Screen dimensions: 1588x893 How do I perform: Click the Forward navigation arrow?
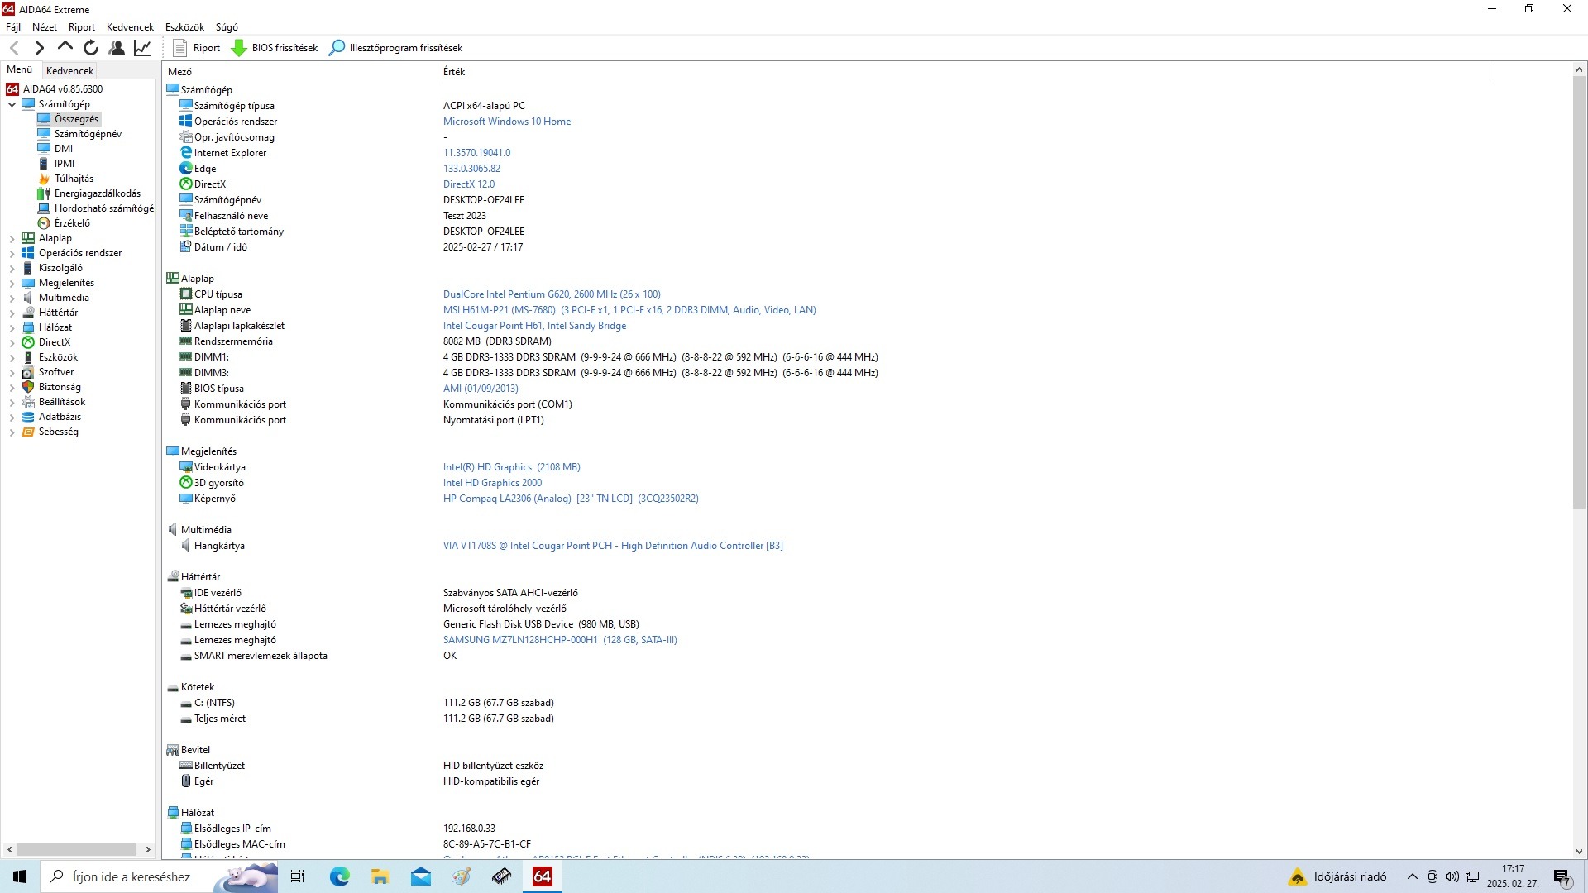pos(39,48)
